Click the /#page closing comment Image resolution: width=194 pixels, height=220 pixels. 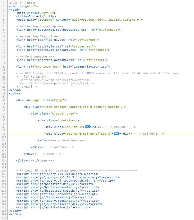click(x=40, y=160)
